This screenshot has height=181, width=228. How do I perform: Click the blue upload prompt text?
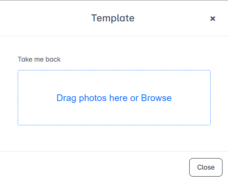114,98
